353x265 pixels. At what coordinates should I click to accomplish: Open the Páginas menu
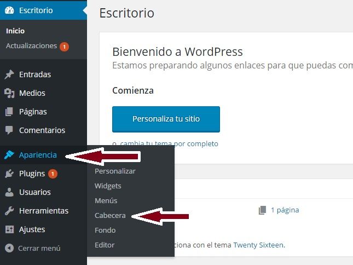[x=33, y=112]
